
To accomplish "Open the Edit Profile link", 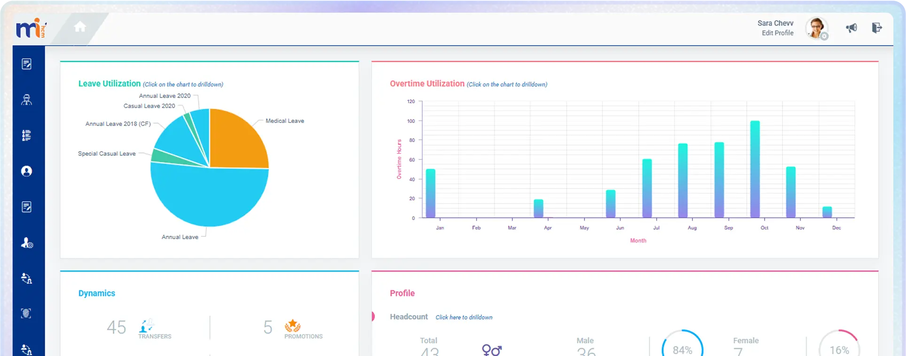I will point(778,33).
